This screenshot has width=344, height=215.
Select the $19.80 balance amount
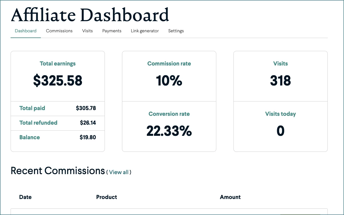point(88,137)
